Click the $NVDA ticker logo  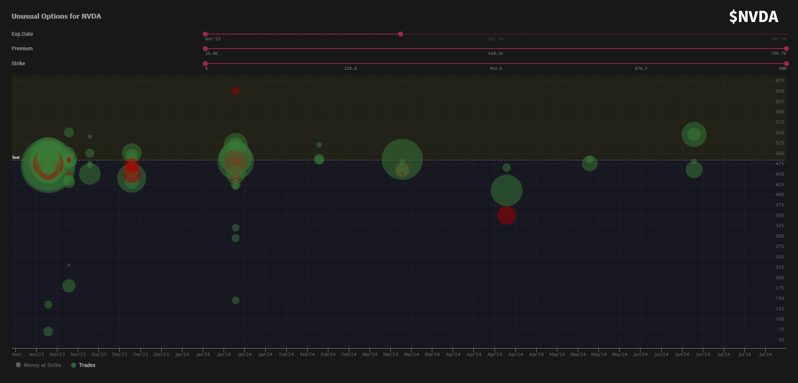point(753,17)
